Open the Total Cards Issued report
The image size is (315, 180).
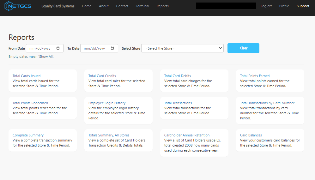27,76
